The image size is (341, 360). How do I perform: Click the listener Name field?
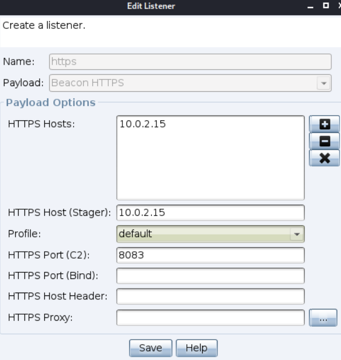click(190, 62)
